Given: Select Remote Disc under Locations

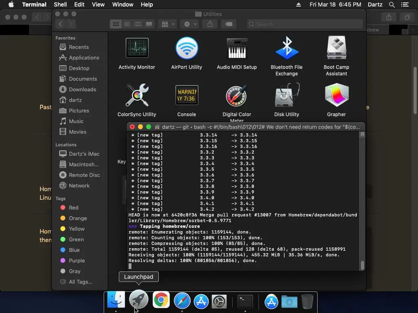Looking at the screenshot, I should 80,175.
